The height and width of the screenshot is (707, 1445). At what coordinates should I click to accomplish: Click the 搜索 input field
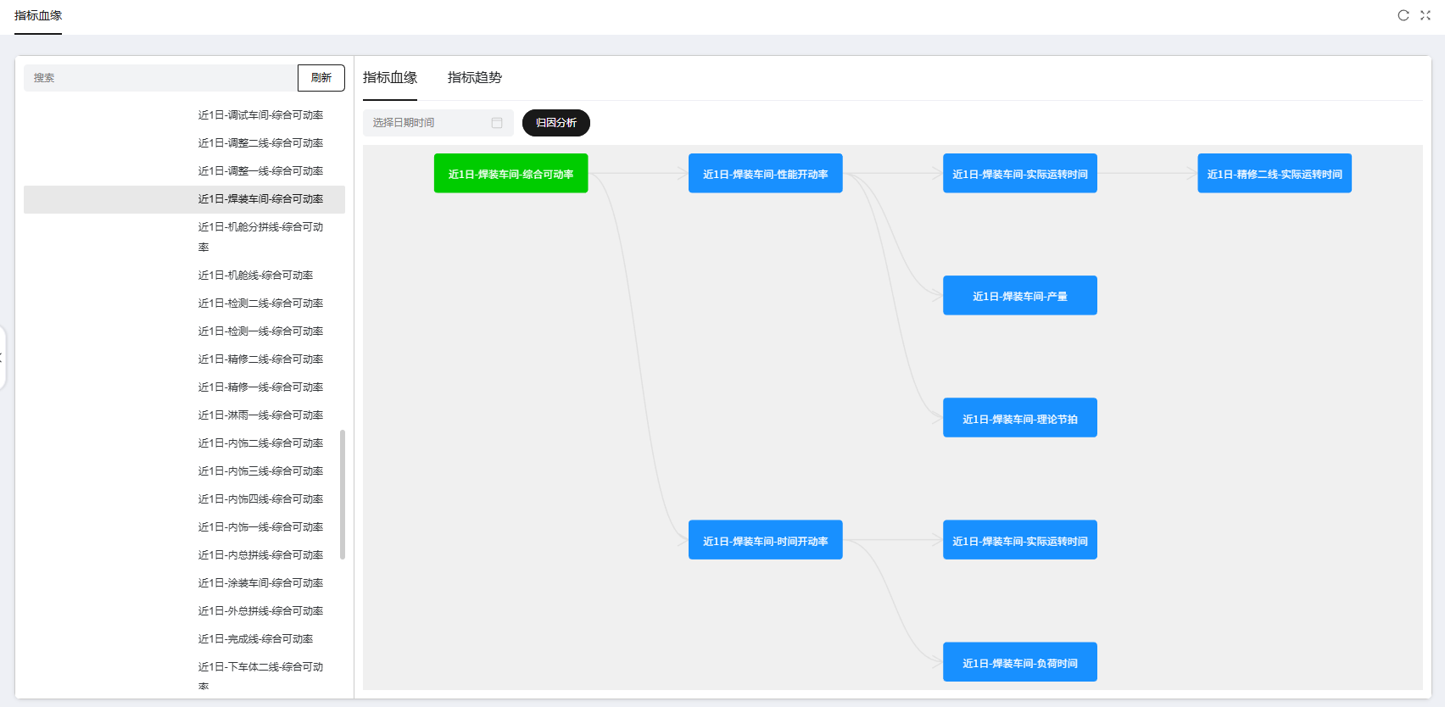tap(161, 78)
